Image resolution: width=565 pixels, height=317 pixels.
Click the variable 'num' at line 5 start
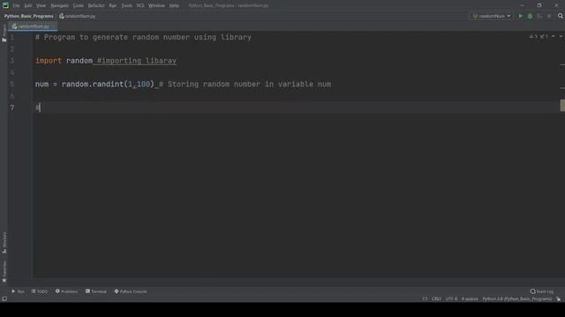pyautogui.click(x=41, y=85)
